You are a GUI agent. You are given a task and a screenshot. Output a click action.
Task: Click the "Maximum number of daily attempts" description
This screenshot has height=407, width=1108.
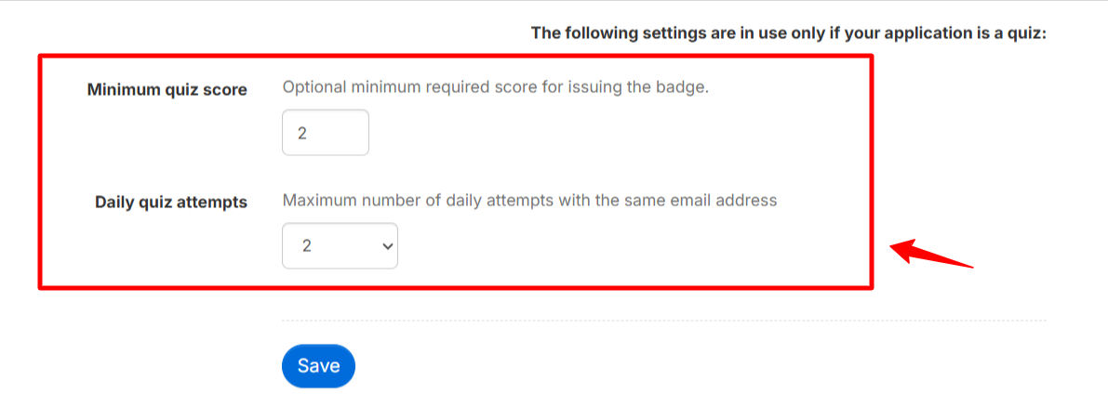(529, 200)
